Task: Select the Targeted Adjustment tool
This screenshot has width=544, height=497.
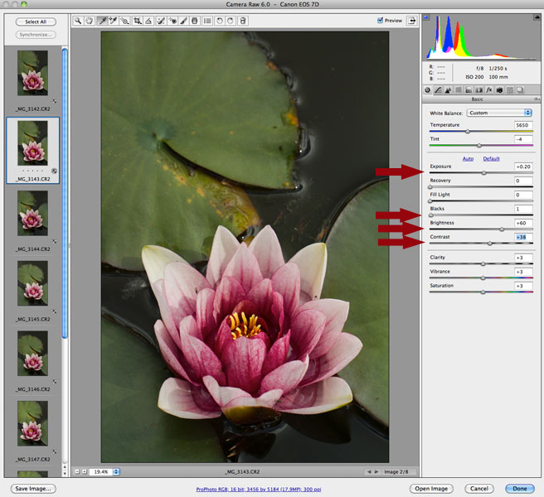Action: tap(124, 21)
